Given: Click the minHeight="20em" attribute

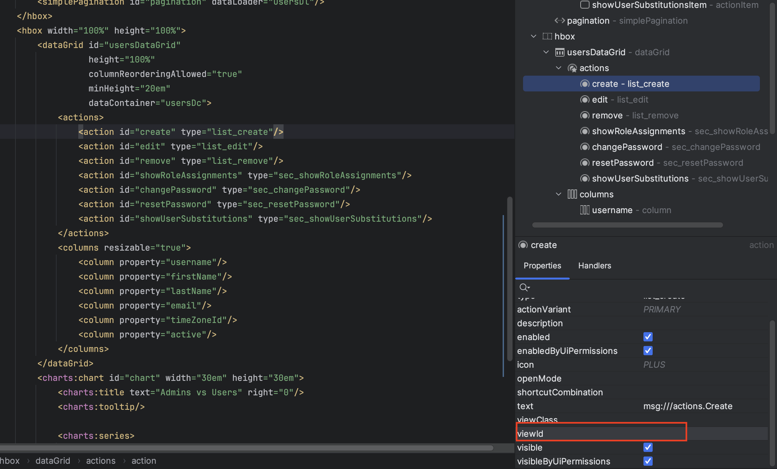Looking at the screenshot, I should [129, 88].
